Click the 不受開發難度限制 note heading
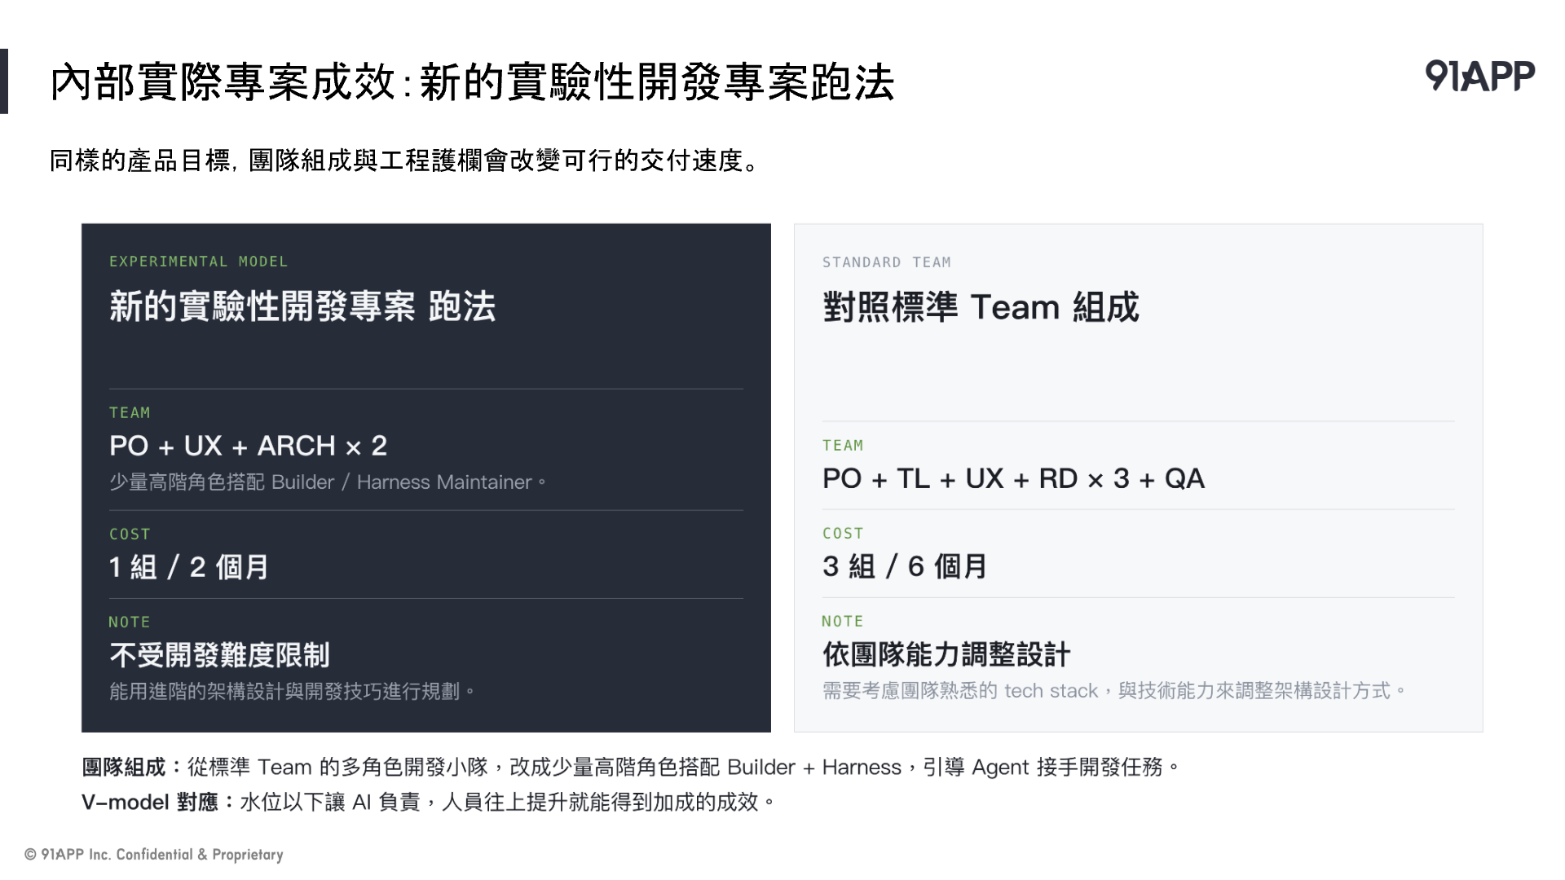The width and height of the screenshot is (1565, 880). point(219,655)
